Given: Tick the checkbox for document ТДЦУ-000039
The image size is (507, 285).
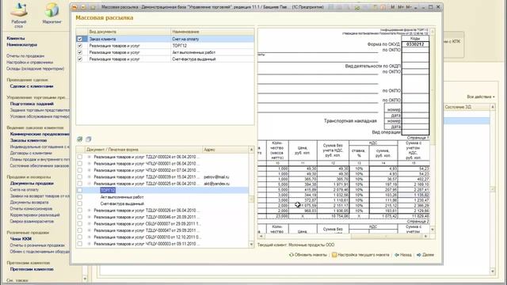Looking at the screenshot, I should 79,177.
